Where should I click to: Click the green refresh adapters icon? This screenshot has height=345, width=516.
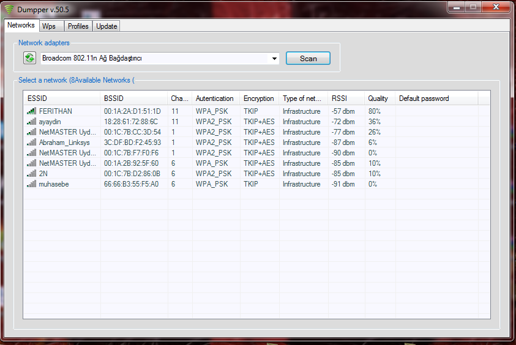click(x=29, y=58)
